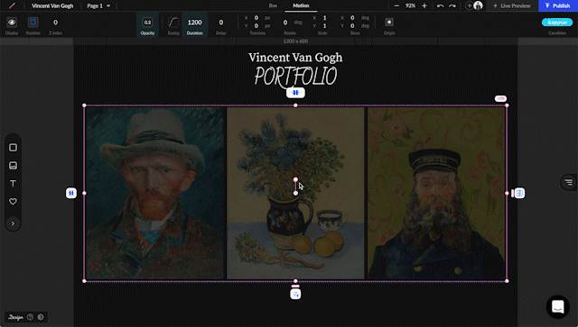
Task: Zoom in with the plus icon
Action: [x=424, y=6]
